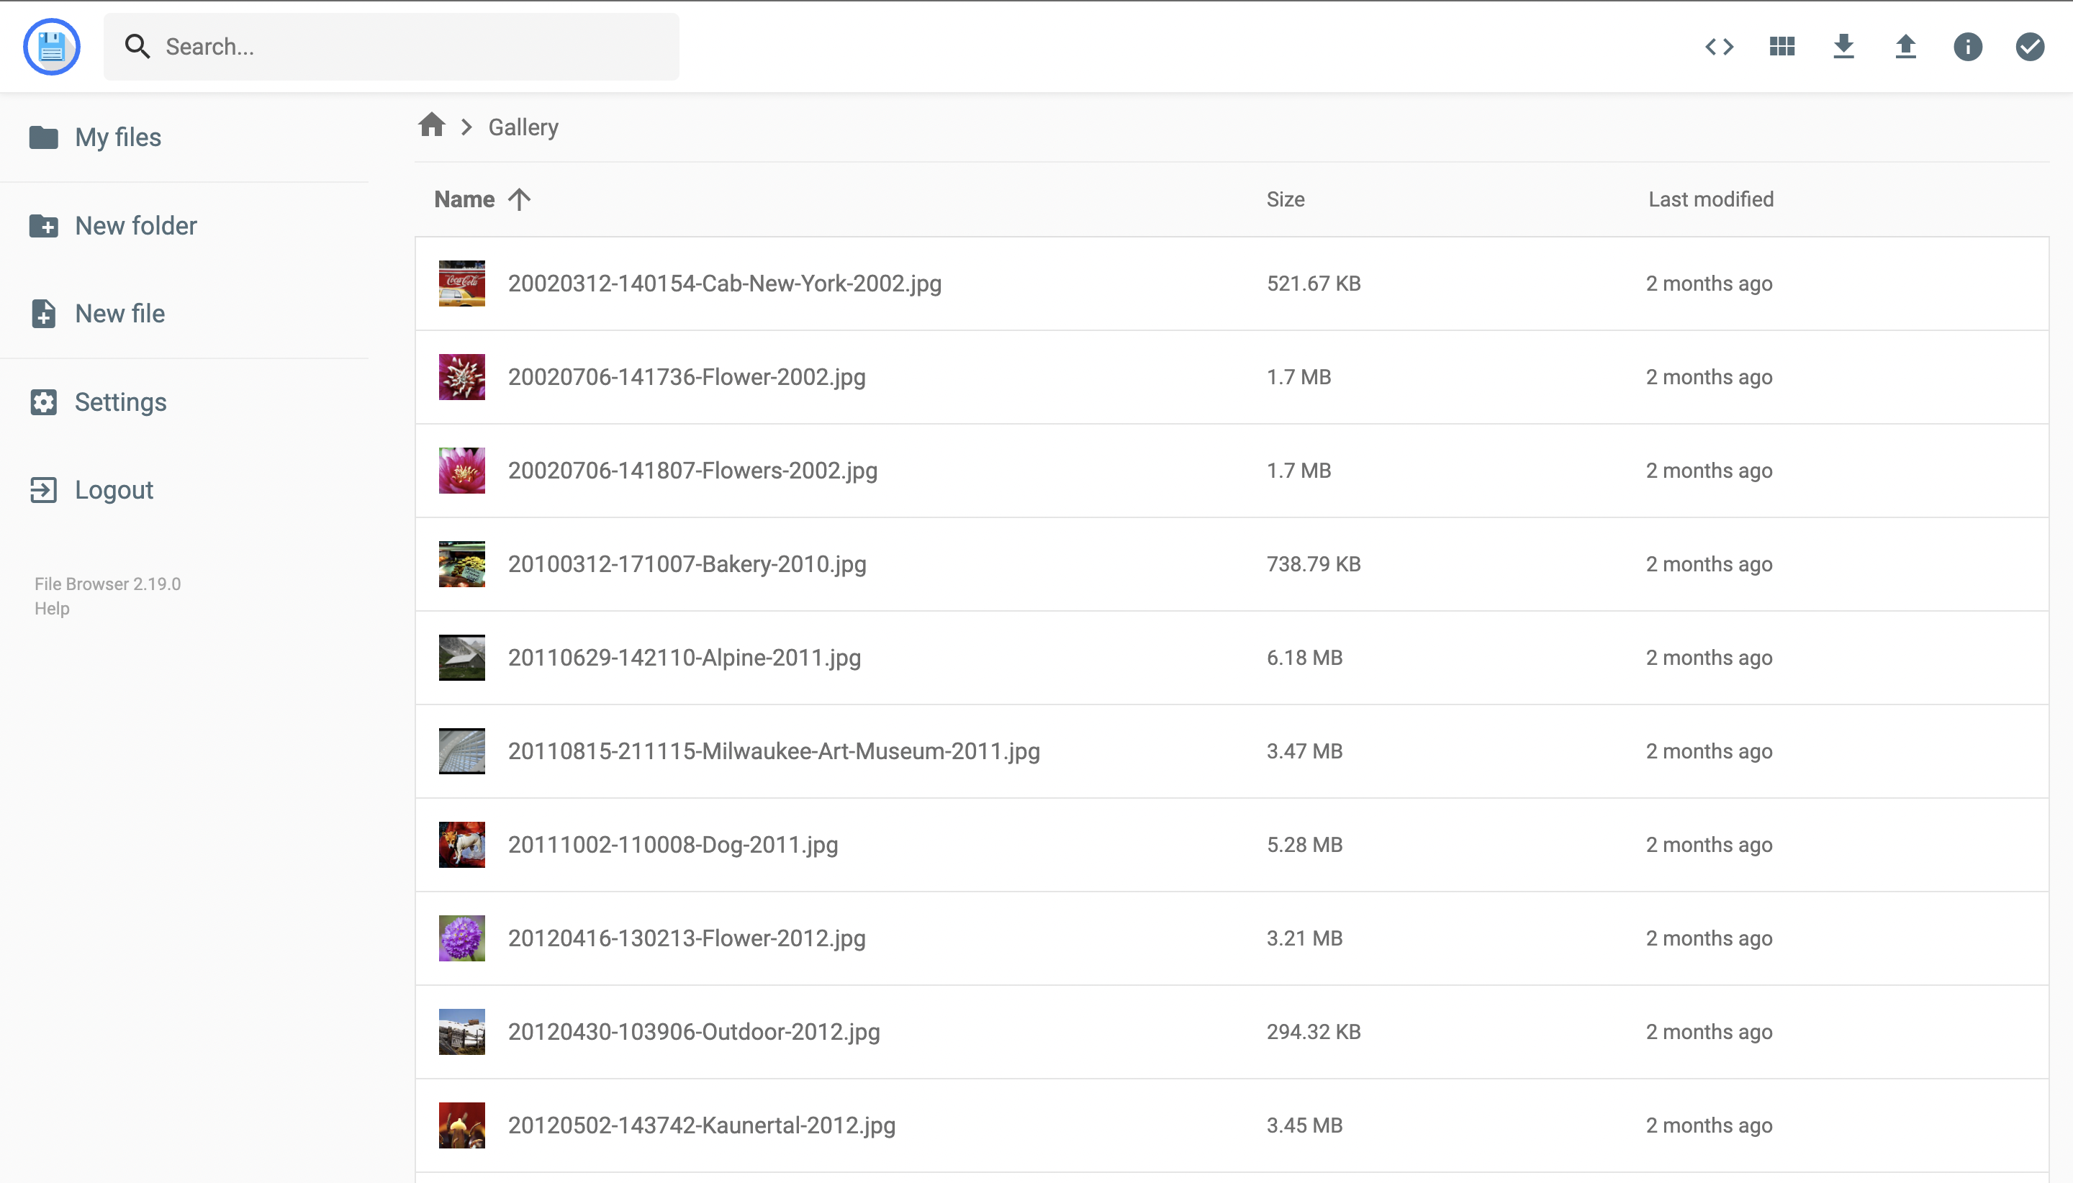Screen dimensions: 2073x1183
Task: Sort files by Size column
Action: pos(1285,199)
